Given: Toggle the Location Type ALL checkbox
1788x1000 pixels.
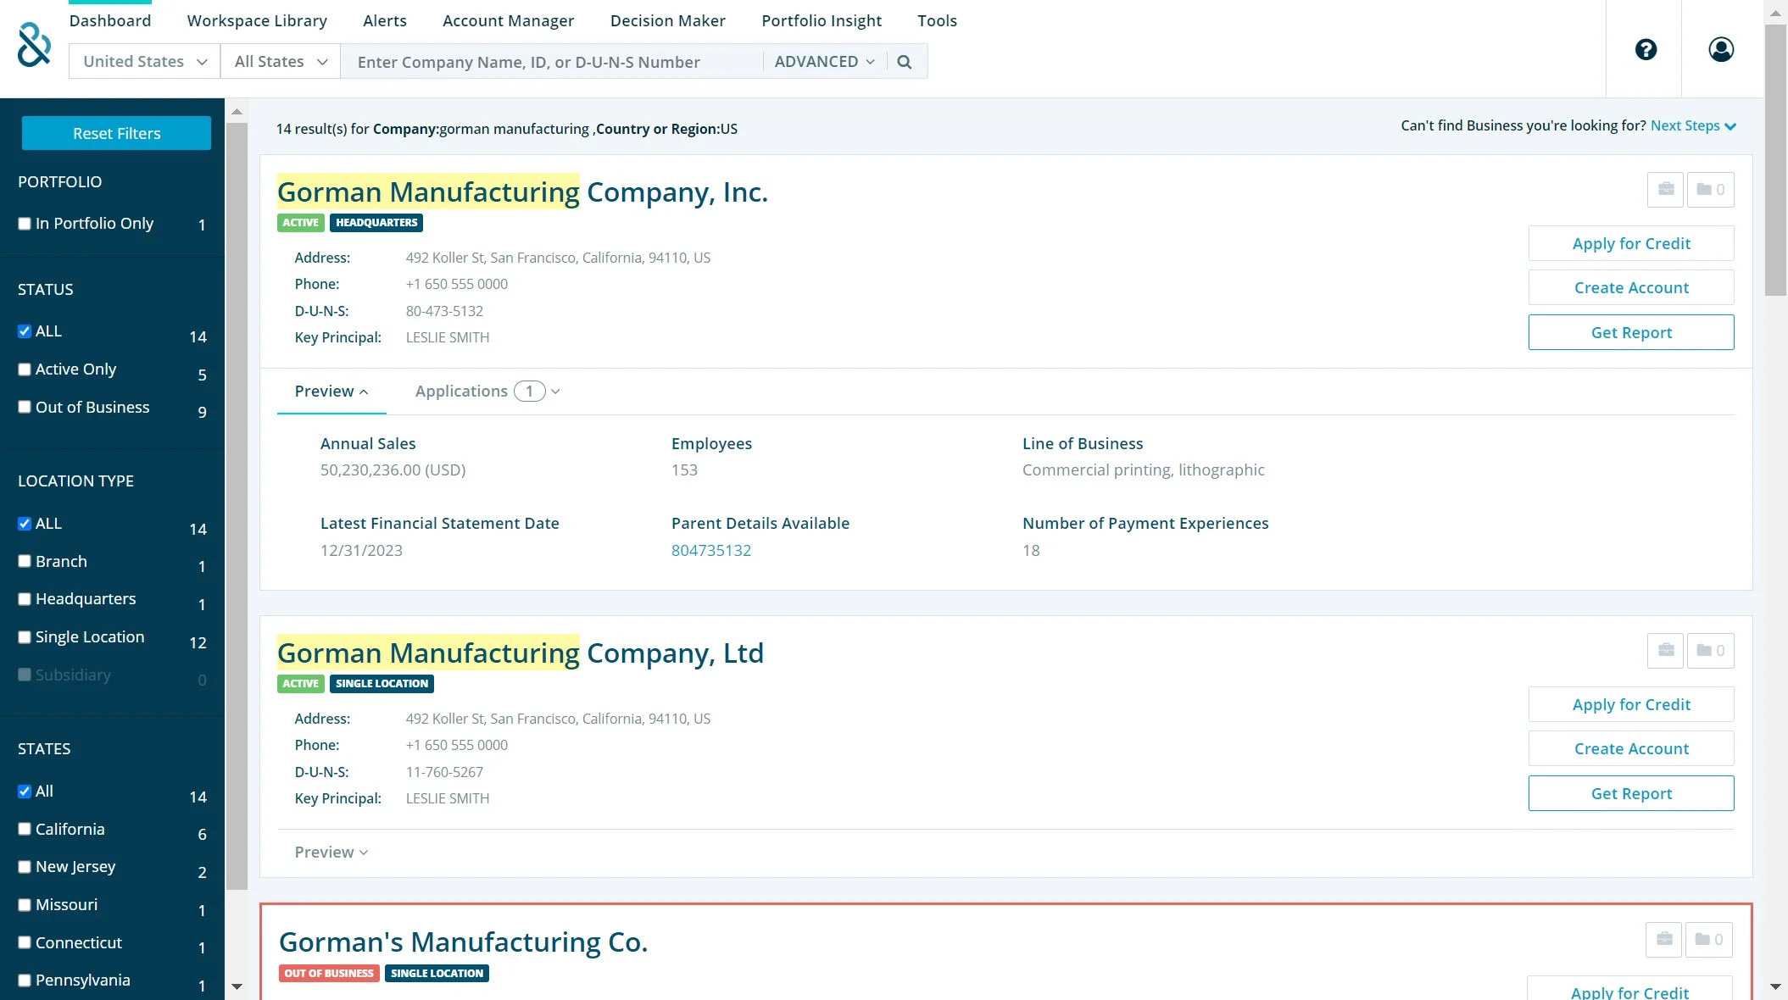Looking at the screenshot, I should pyautogui.click(x=25, y=524).
